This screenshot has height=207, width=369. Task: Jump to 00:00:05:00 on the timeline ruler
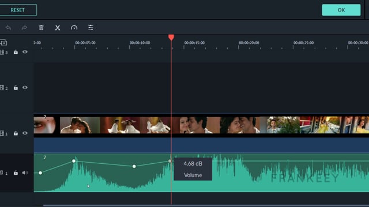(x=85, y=43)
